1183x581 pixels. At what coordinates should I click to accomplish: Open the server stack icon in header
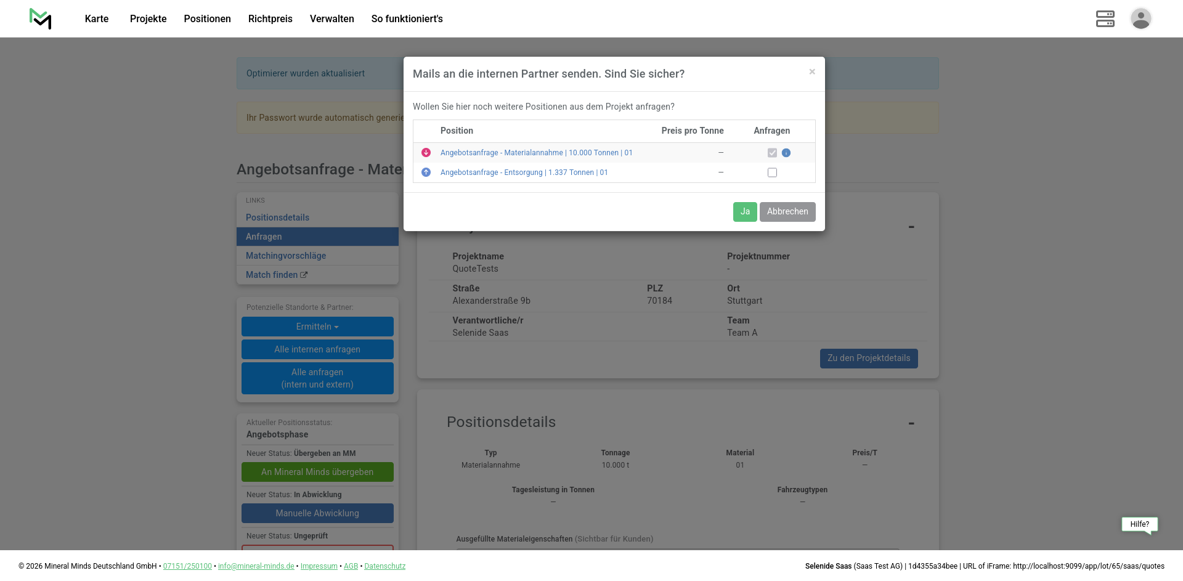pos(1105,18)
